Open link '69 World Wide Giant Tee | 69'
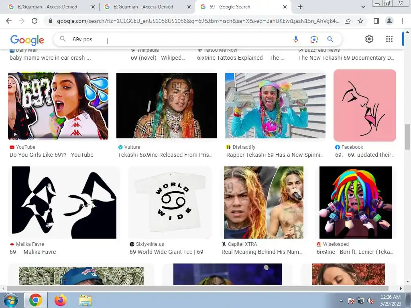Screen dimensions: 411x308 pyautogui.click(x=167, y=252)
